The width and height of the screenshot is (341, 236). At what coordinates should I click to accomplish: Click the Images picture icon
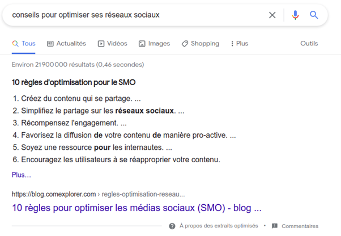[142, 44]
